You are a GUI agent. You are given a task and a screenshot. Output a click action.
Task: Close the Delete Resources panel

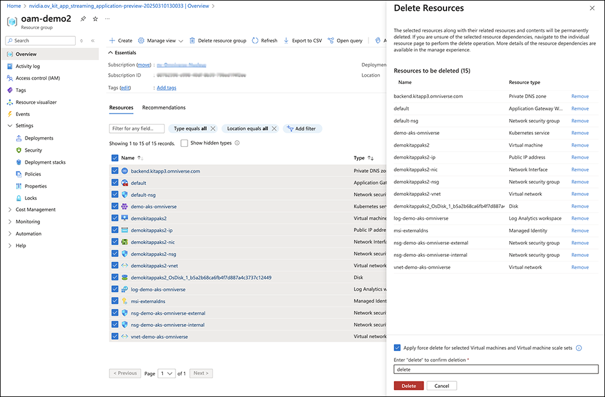592,8
